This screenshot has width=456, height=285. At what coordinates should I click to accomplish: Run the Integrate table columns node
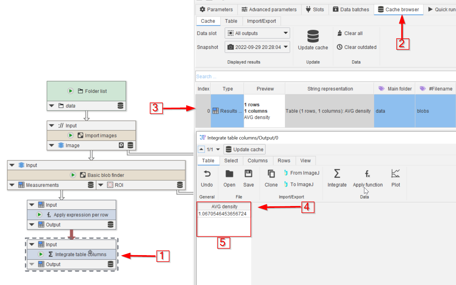click(x=41, y=254)
